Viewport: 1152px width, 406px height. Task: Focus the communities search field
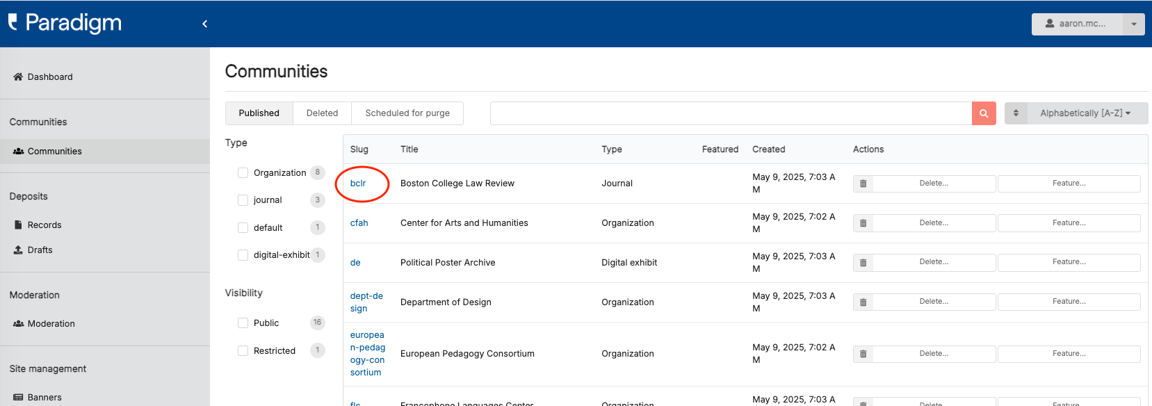pos(731,113)
